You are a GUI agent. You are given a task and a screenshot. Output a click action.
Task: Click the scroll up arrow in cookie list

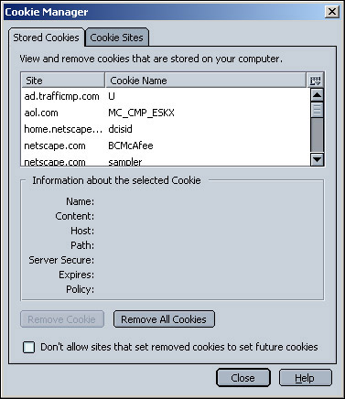[x=317, y=95]
